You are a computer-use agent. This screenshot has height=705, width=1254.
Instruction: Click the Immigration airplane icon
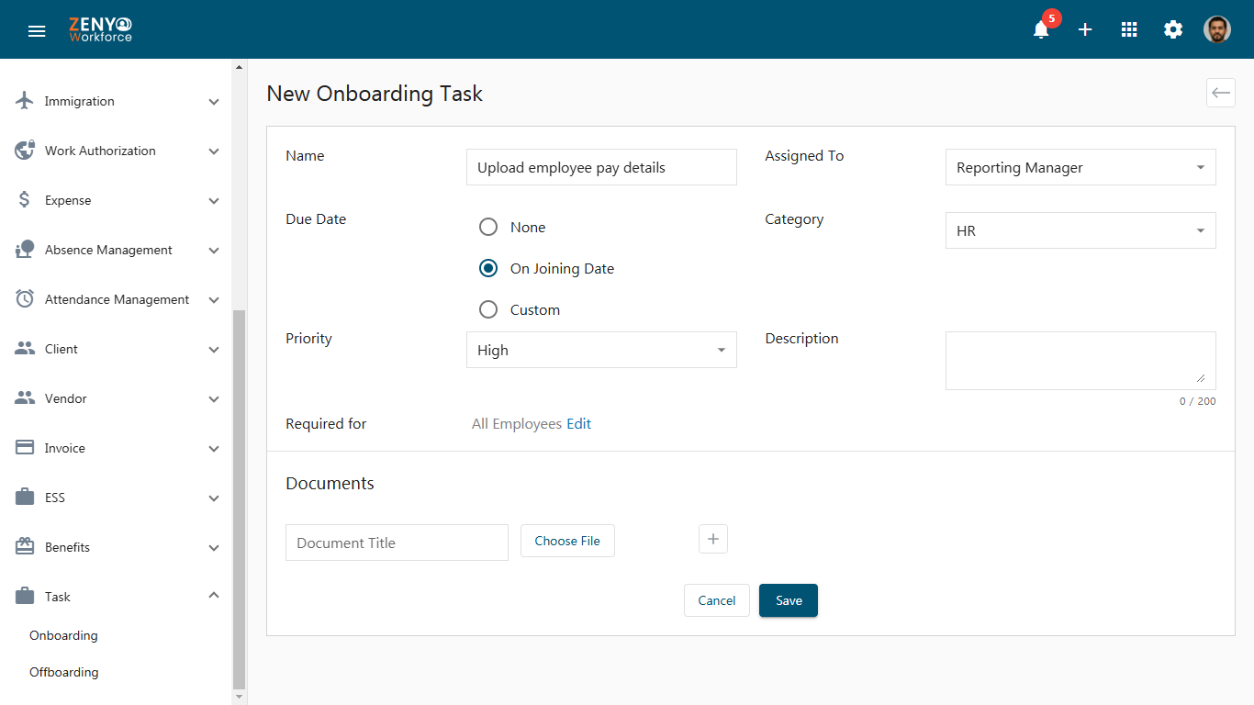[25, 101]
